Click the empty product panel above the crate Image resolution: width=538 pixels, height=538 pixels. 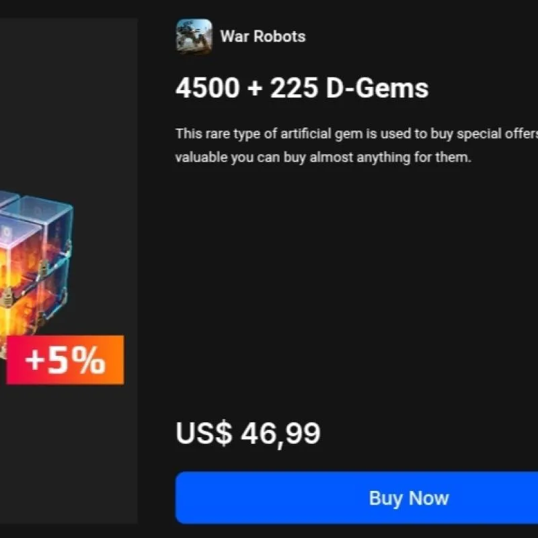pyautogui.click(x=69, y=103)
